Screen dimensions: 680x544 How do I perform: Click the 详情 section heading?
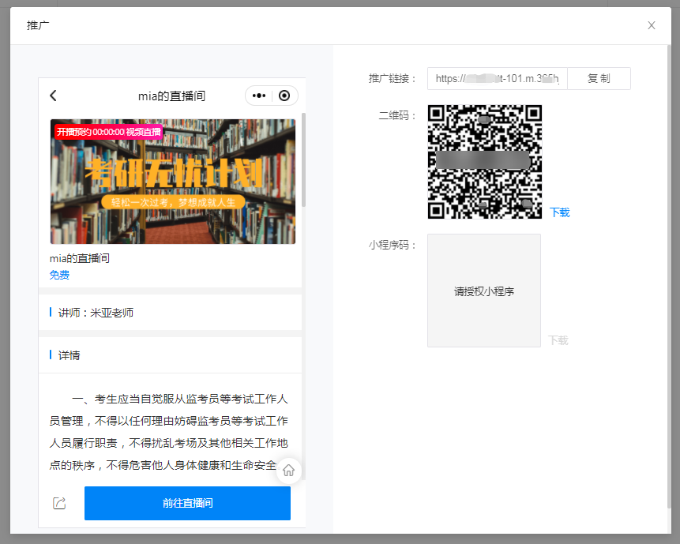pyautogui.click(x=70, y=355)
